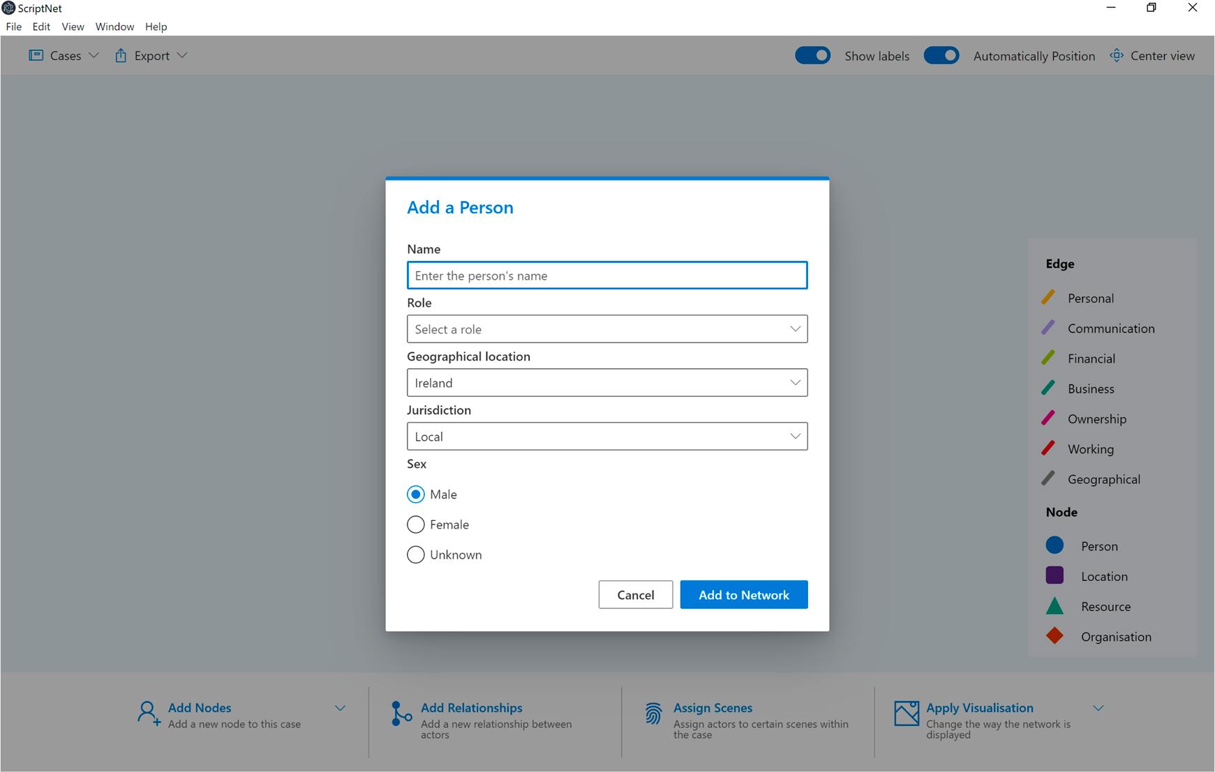Cancel the Add a Person dialog
This screenshot has height=772, width=1215.
click(635, 594)
